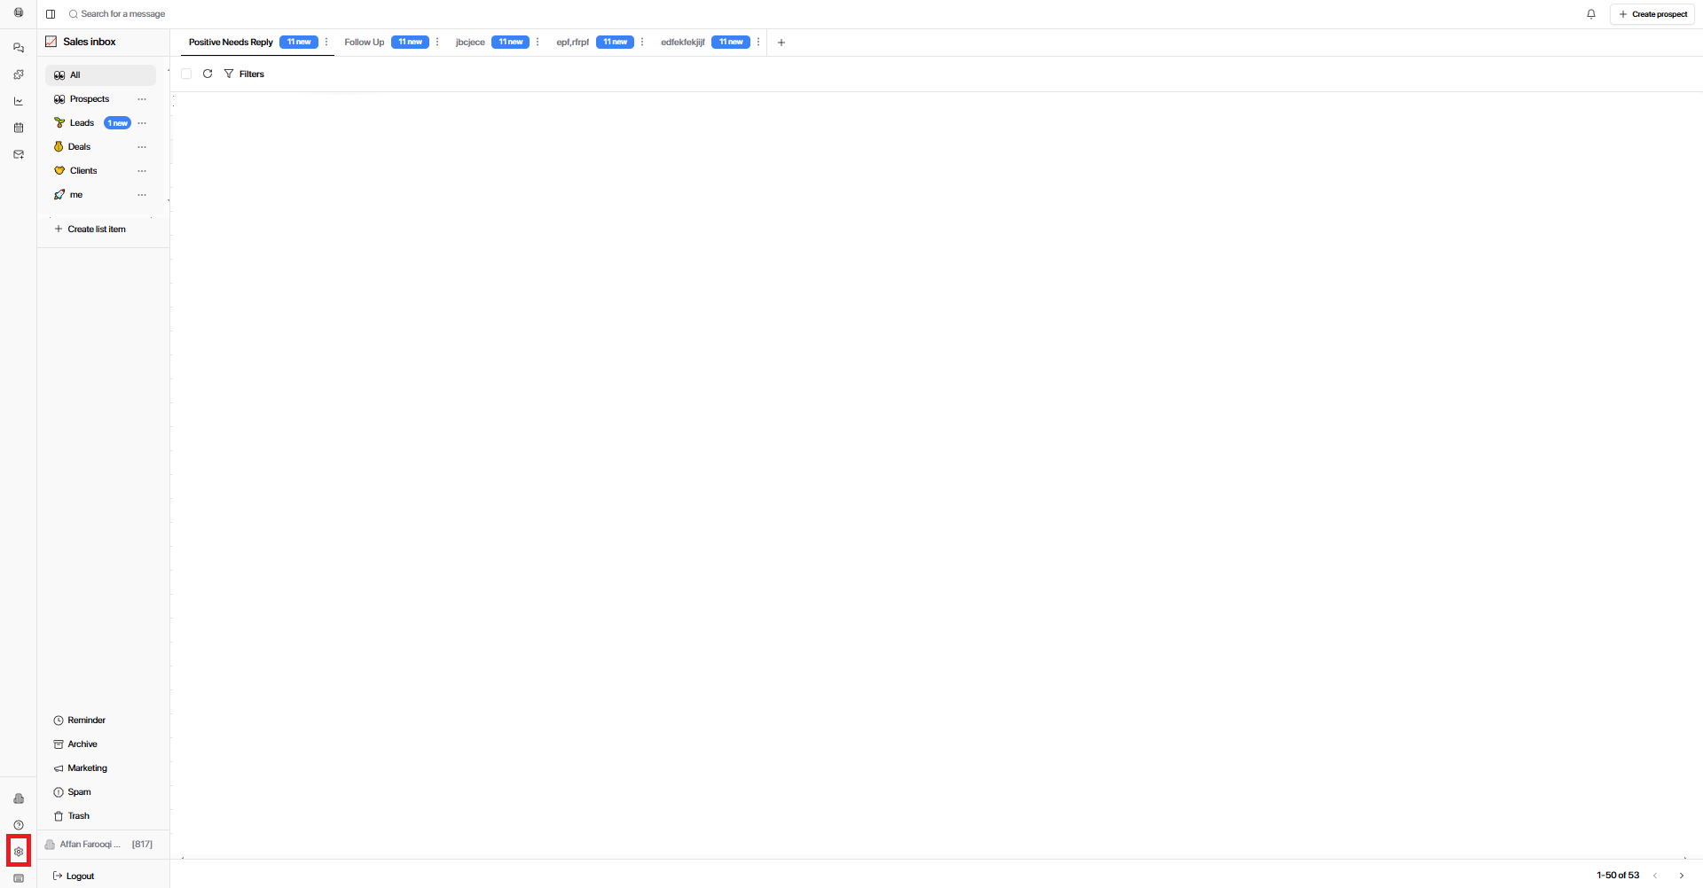
Task: Click the Create prospect button
Action: point(1653,14)
